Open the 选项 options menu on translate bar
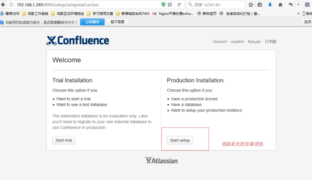312x180 pixels. [307, 22]
